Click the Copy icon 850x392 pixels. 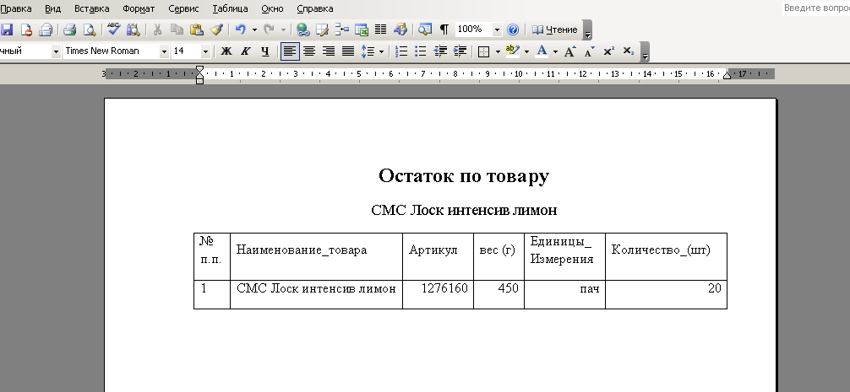(x=177, y=30)
